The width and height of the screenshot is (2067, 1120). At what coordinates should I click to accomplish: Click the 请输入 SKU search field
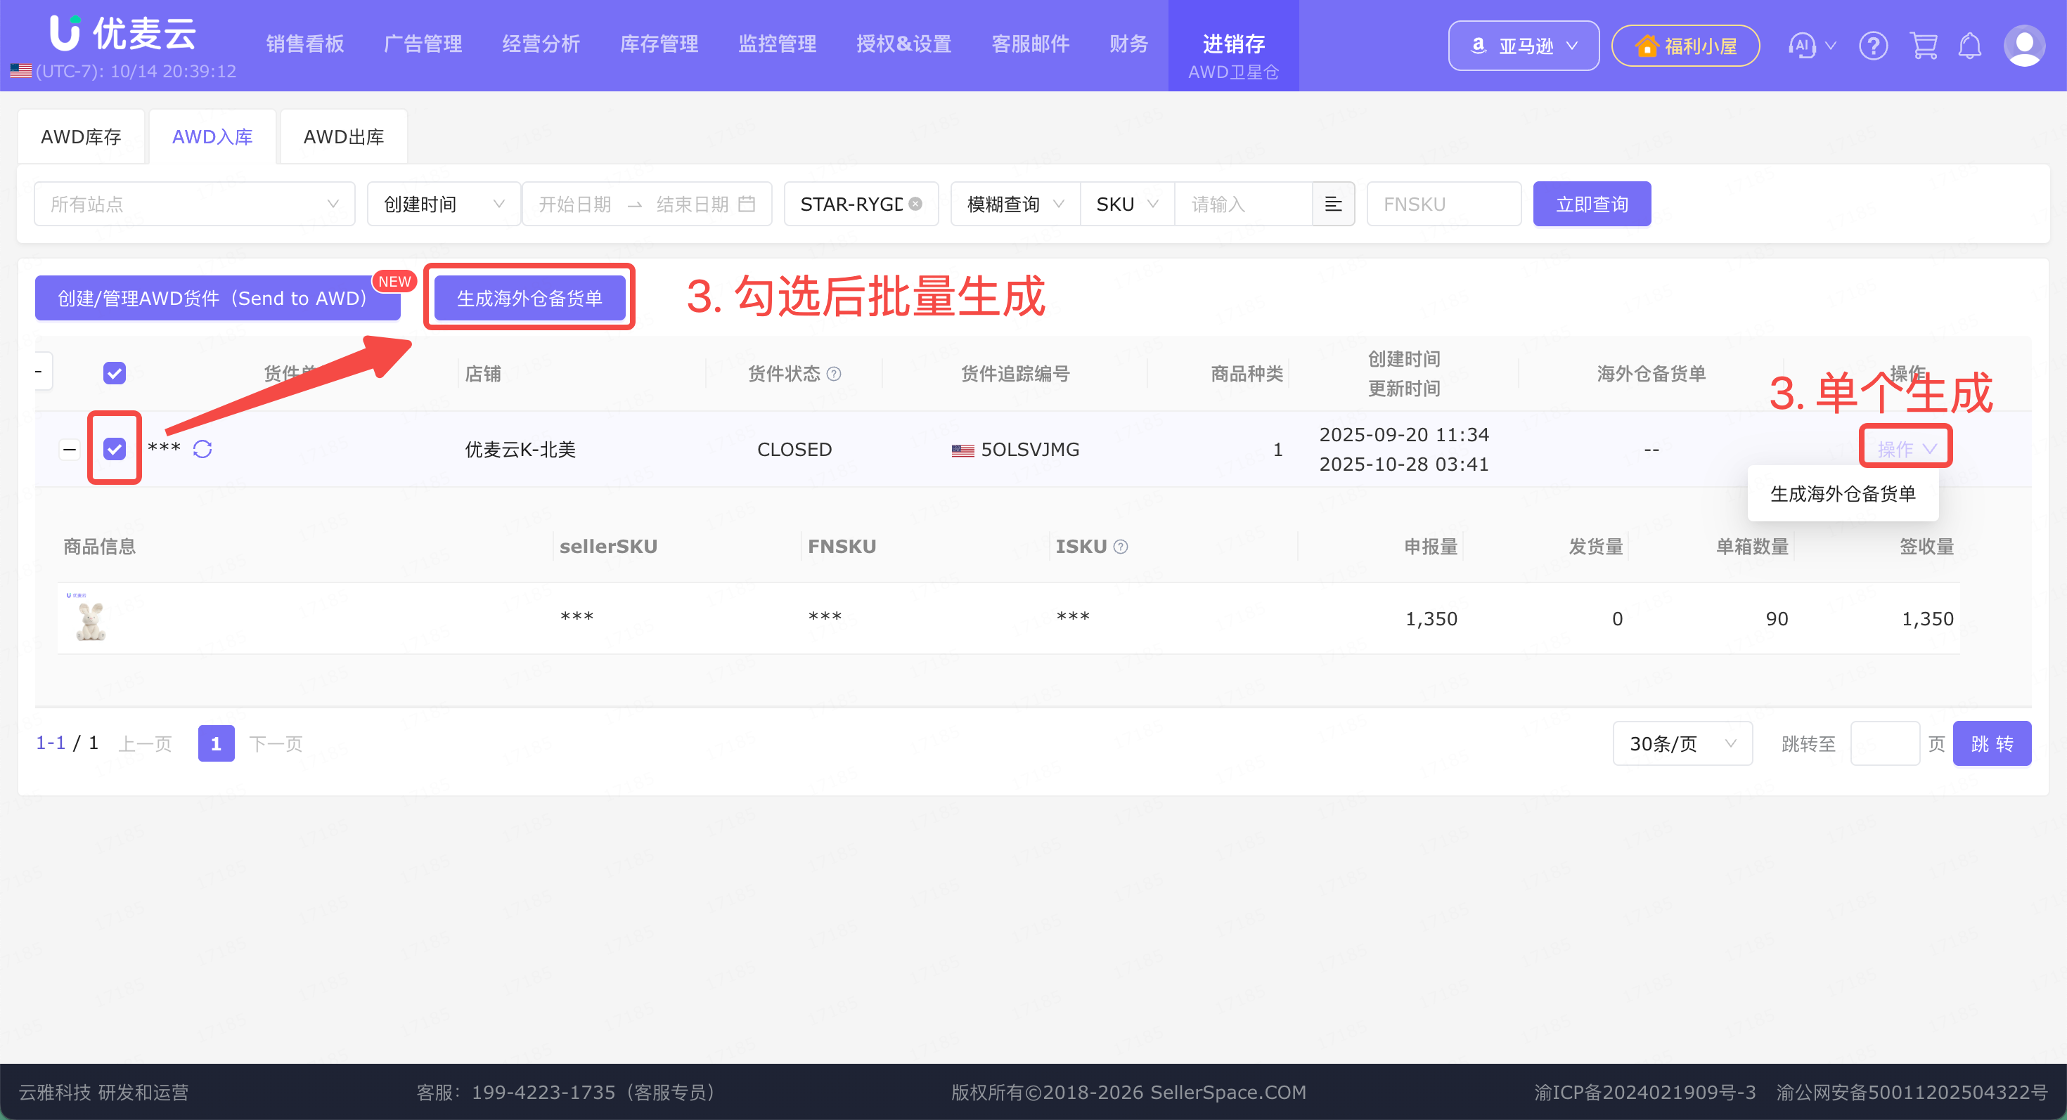[x=1244, y=204]
